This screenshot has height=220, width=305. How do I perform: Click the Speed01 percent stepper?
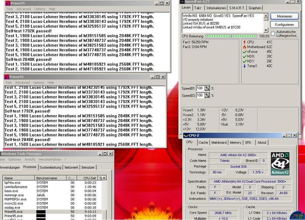click(207, 89)
